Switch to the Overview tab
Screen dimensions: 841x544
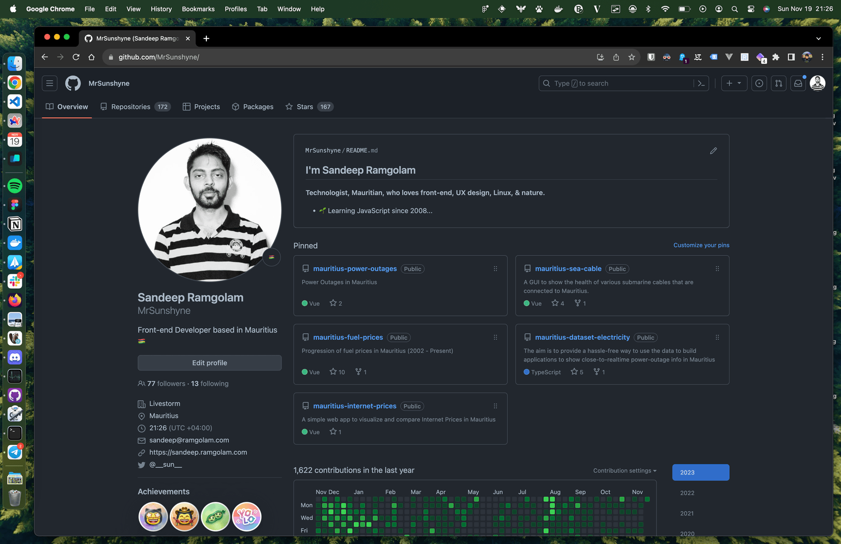67,107
